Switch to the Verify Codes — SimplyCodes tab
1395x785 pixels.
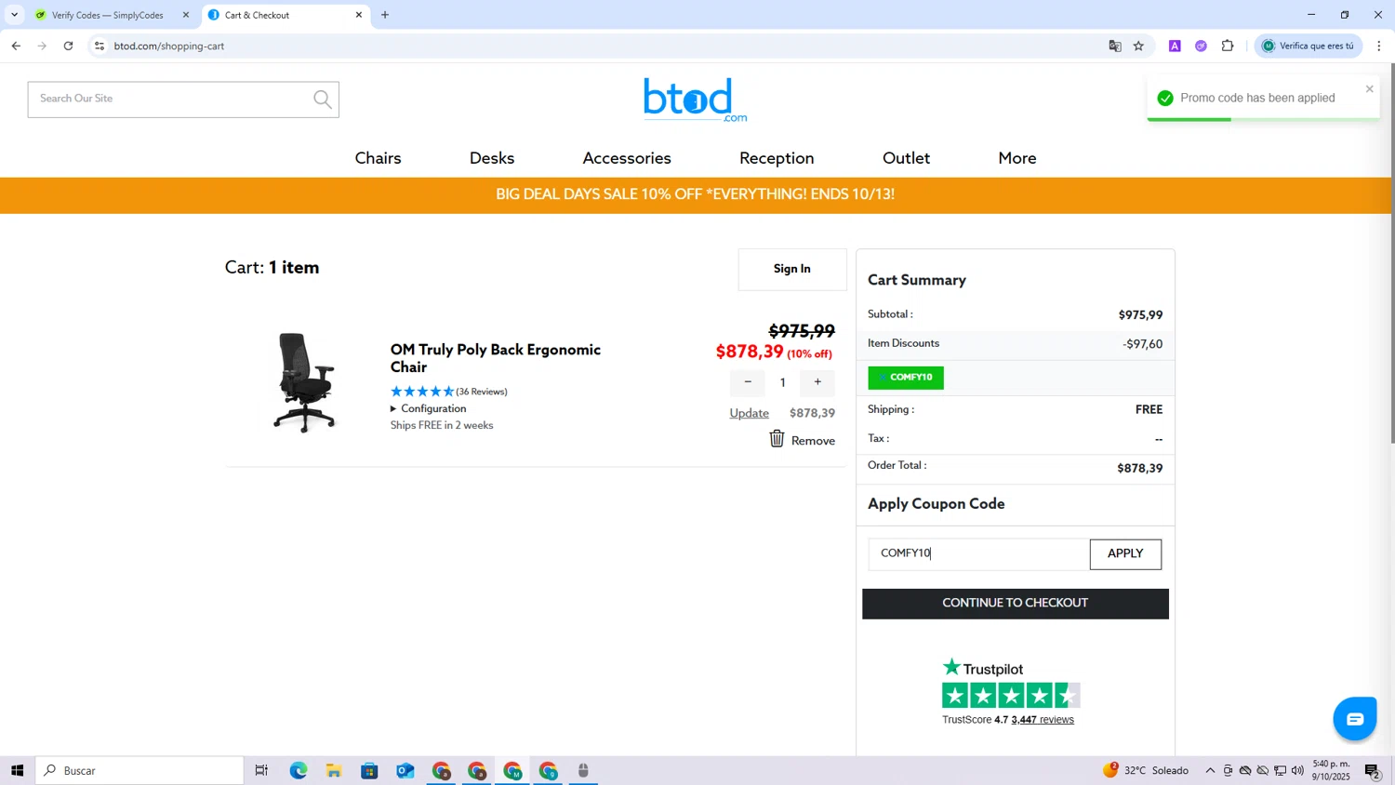pyautogui.click(x=109, y=15)
